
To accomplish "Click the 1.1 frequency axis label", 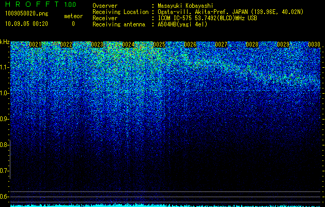I will click(4, 67).
